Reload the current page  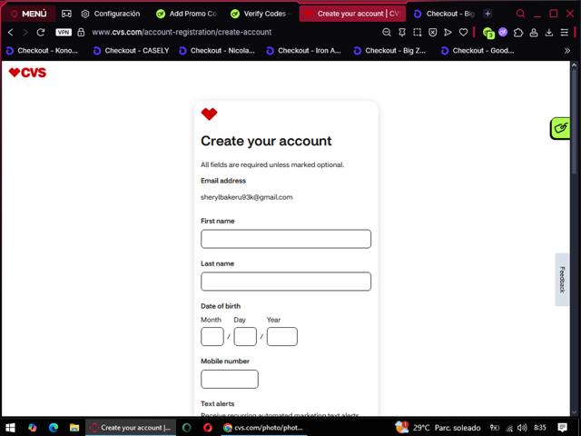(x=41, y=33)
